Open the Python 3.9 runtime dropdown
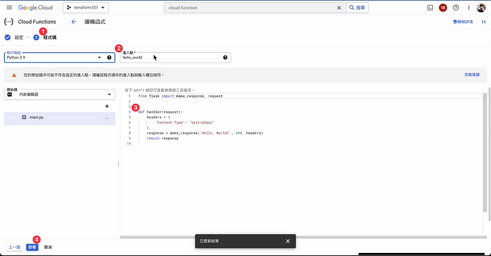 pos(60,57)
